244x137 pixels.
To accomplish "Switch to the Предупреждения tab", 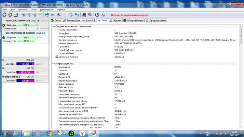I will (x=156, y=20).
